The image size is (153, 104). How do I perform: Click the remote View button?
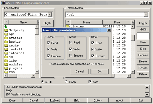click(x=143, y=42)
